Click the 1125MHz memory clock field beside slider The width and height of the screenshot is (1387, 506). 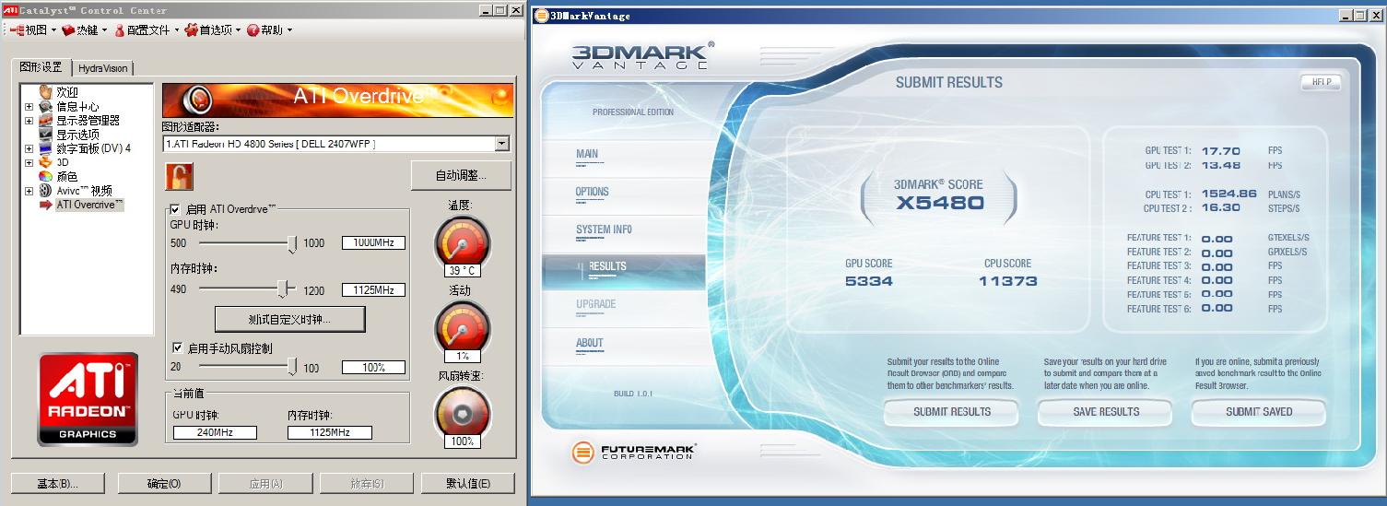(x=373, y=289)
